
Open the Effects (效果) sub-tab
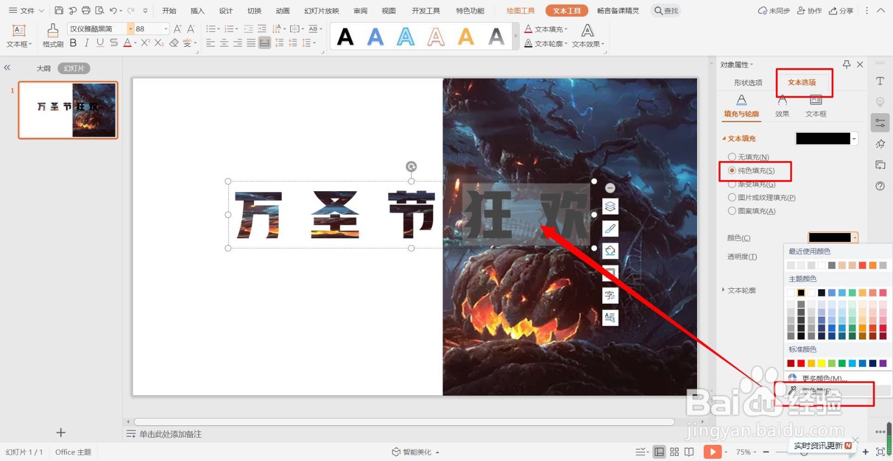(782, 106)
